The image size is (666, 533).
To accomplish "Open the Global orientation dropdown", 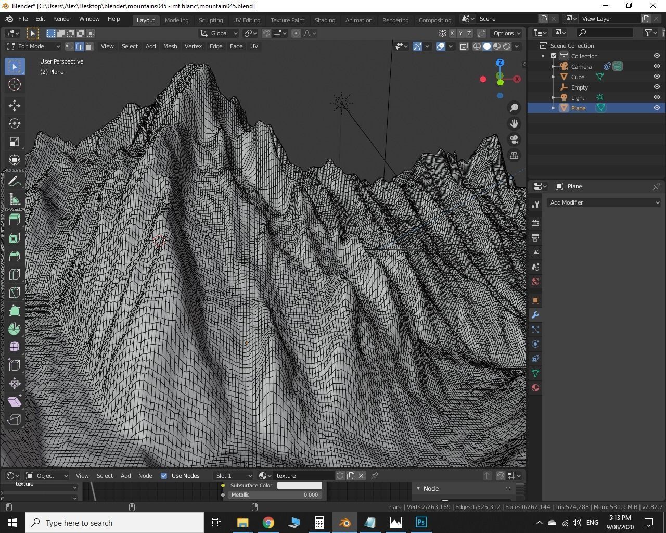I will (x=219, y=33).
